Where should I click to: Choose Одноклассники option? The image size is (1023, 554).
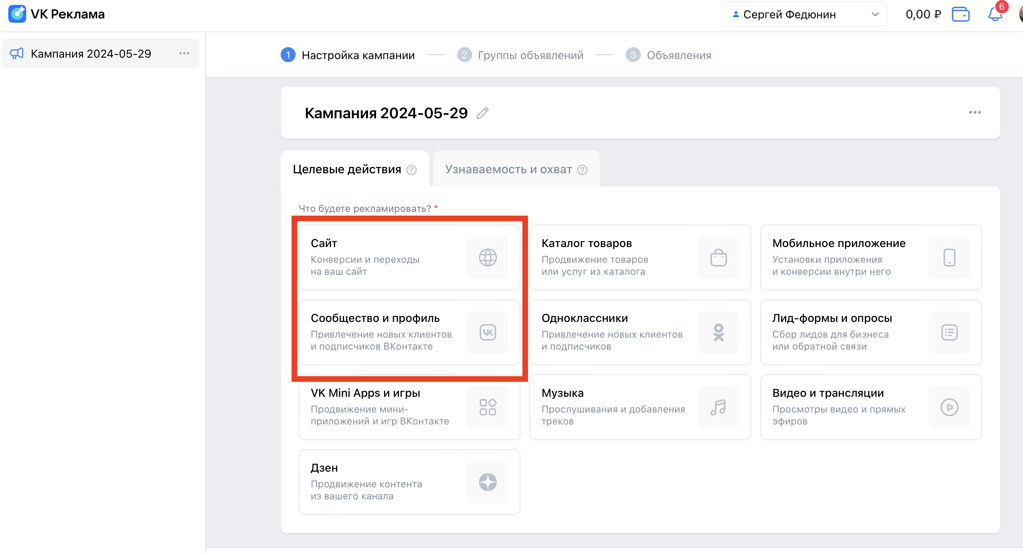click(640, 332)
